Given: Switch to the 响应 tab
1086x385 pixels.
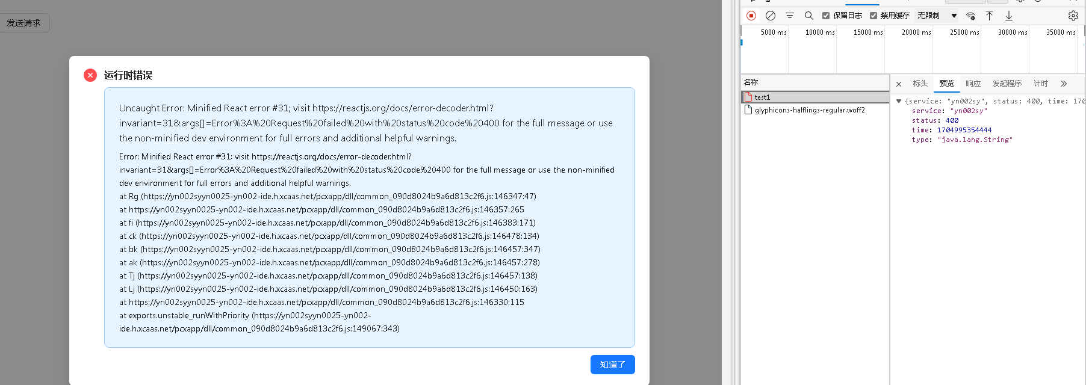Looking at the screenshot, I should tap(973, 84).
